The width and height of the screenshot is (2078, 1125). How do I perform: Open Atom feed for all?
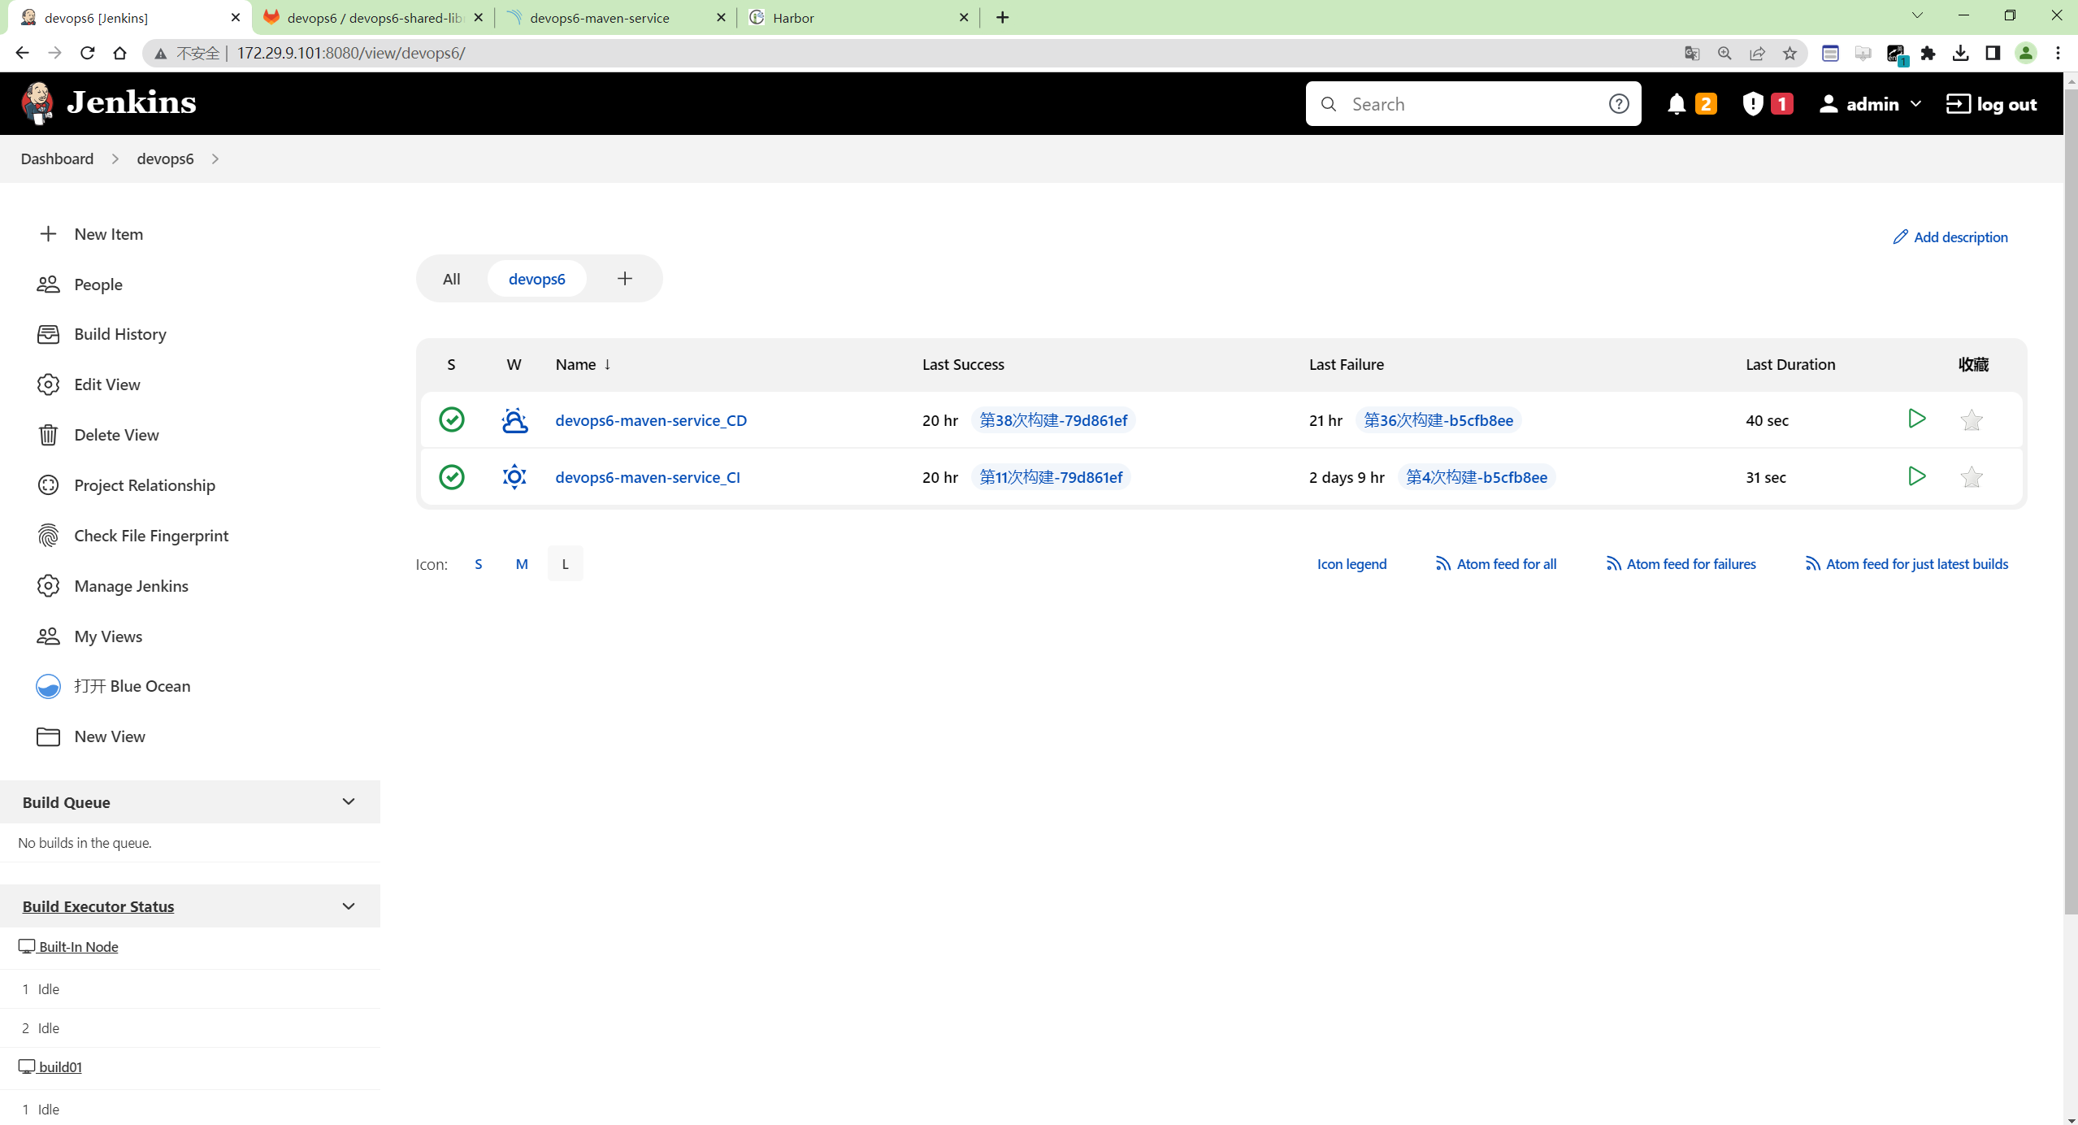coord(1495,564)
